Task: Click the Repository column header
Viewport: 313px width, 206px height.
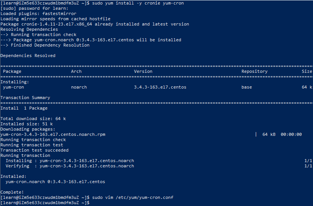Action: (x=255, y=71)
